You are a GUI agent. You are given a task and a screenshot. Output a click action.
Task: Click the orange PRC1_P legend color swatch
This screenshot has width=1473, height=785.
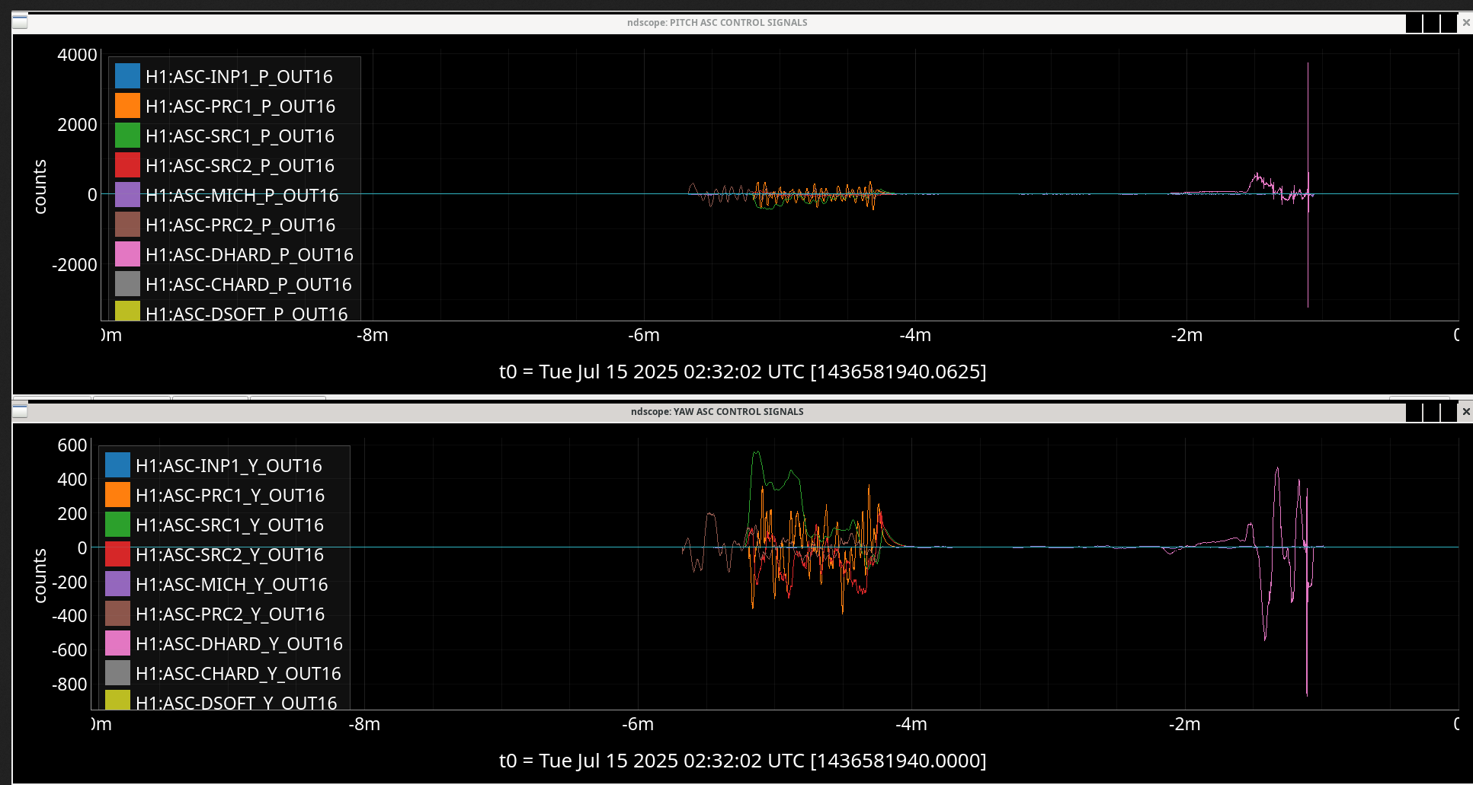(127, 106)
